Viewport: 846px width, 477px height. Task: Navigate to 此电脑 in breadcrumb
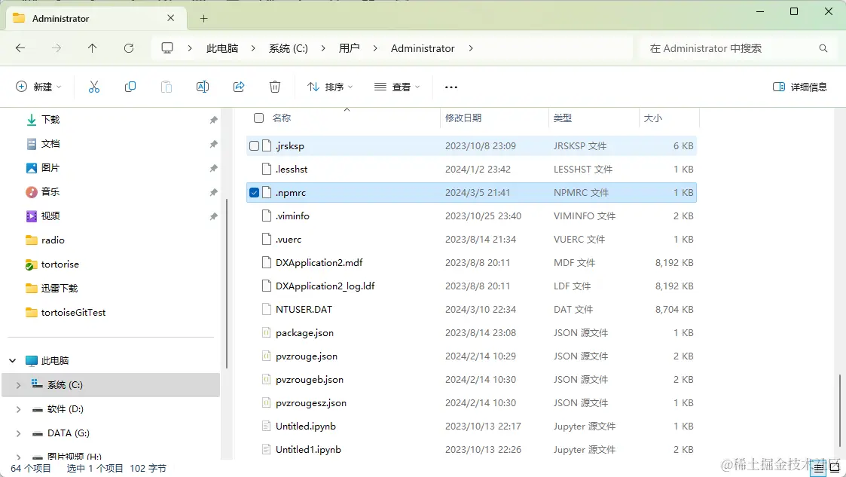tap(222, 48)
